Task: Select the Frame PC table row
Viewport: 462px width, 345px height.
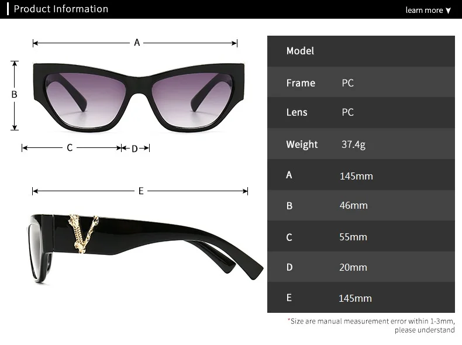Action: tap(361, 82)
